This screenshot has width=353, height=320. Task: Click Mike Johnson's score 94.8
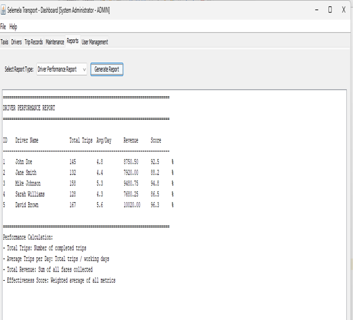pyautogui.click(x=155, y=183)
